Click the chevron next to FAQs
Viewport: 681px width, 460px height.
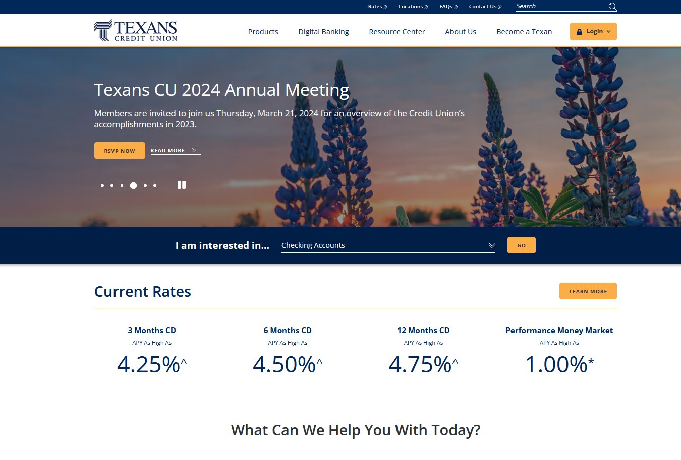tap(456, 7)
